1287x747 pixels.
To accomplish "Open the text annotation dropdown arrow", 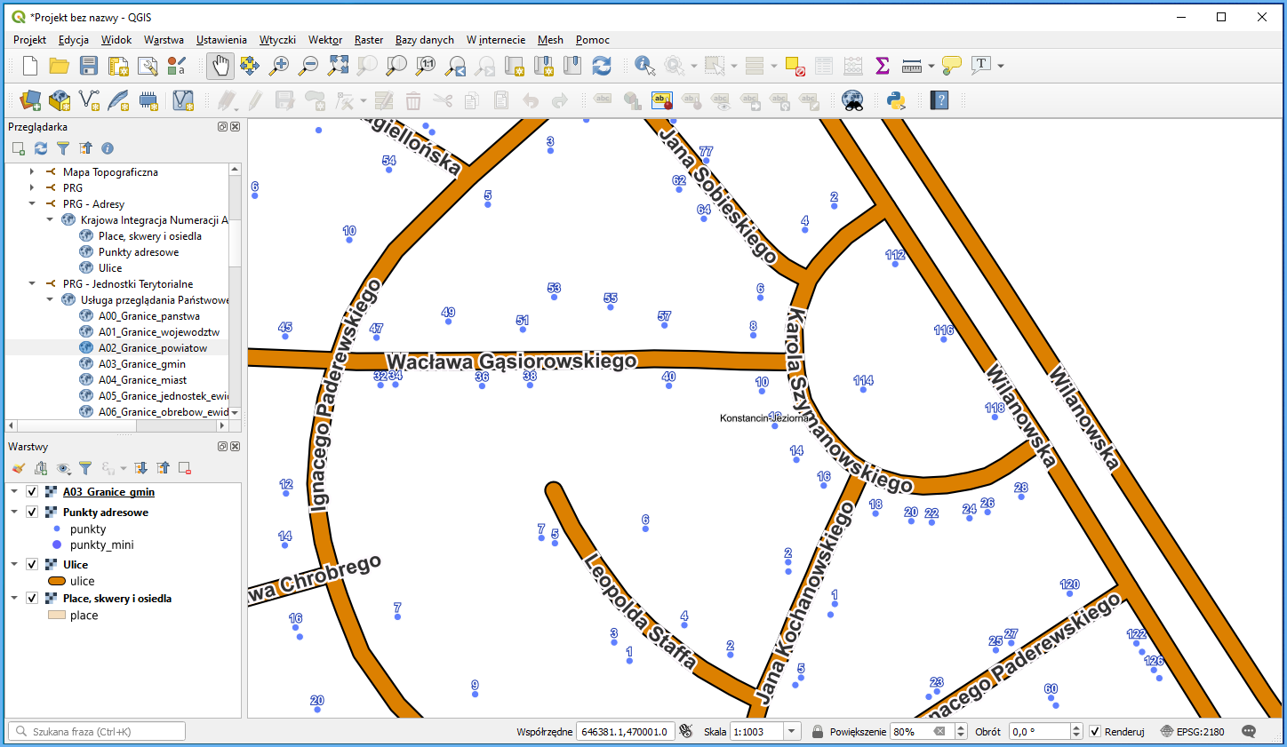I will click(x=1001, y=66).
